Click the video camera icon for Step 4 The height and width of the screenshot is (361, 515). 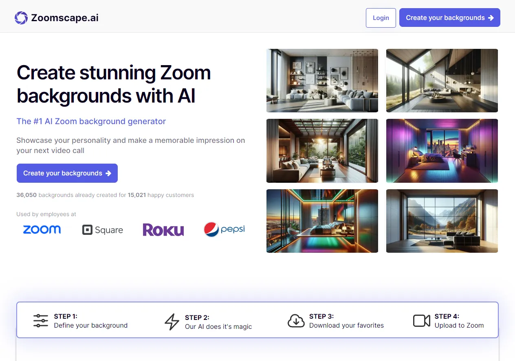point(421,321)
